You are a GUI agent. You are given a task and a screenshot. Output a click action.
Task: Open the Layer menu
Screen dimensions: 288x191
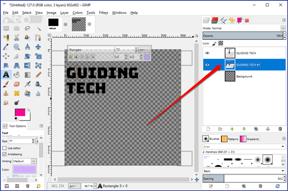click(64, 12)
